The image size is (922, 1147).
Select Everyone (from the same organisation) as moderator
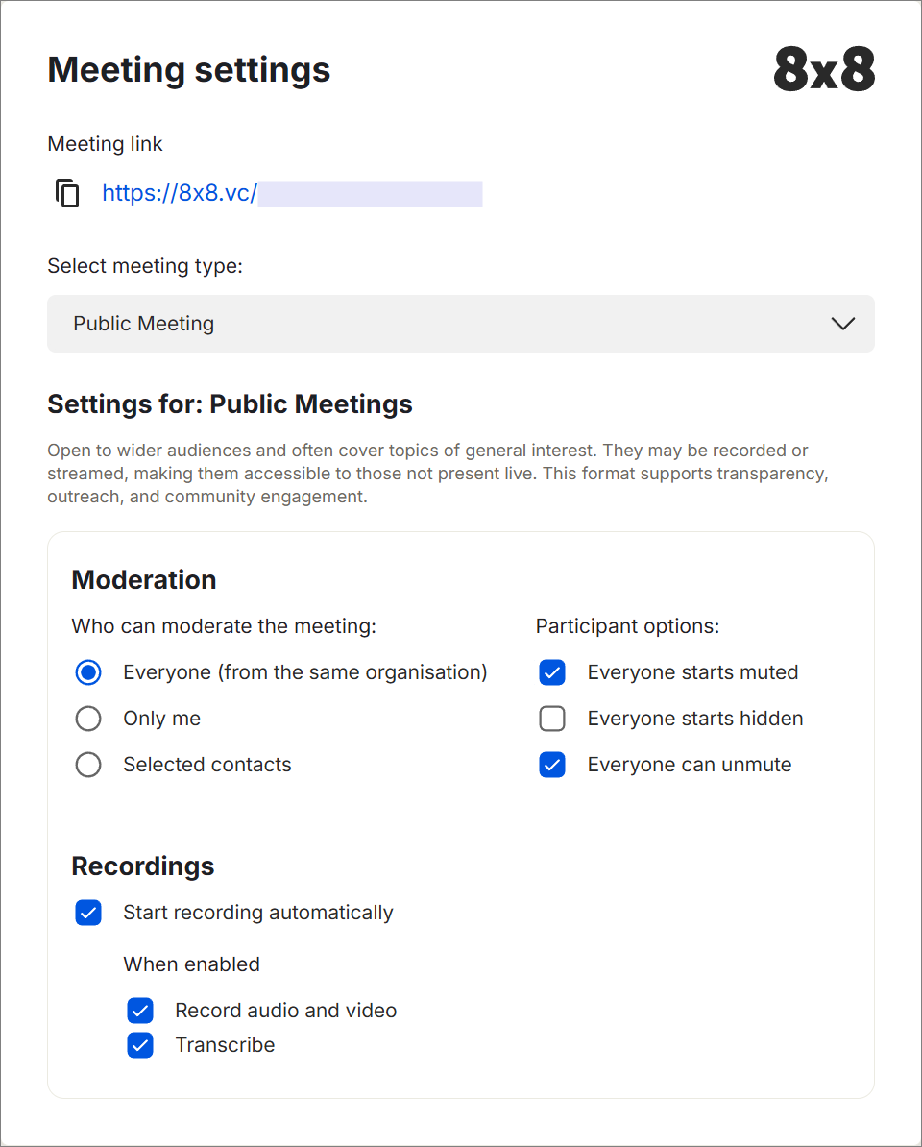coord(88,672)
